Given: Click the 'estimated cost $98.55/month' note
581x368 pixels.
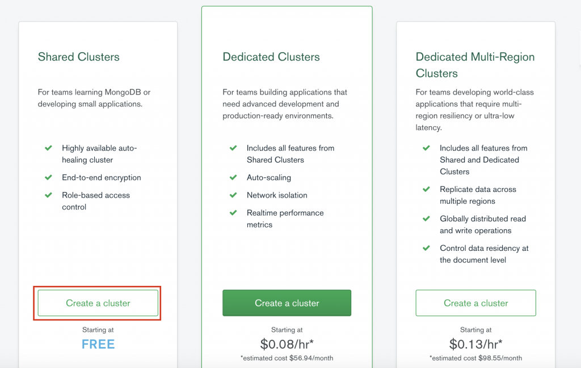Looking at the screenshot, I should [475, 358].
